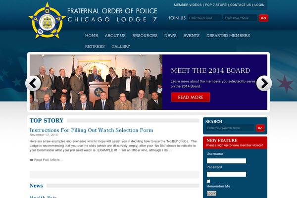Focus the Enter Your Email field
This screenshot has width=297, height=198.
(x=204, y=18)
